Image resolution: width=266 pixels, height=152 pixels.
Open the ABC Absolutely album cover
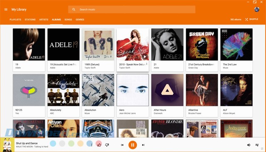click(x=64, y=90)
